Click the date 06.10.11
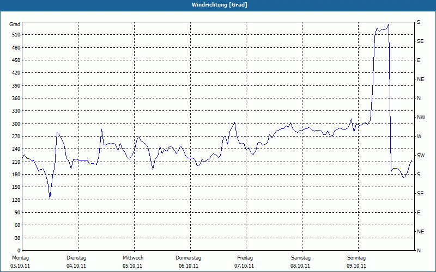The image size is (436, 272). coord(189,266)
